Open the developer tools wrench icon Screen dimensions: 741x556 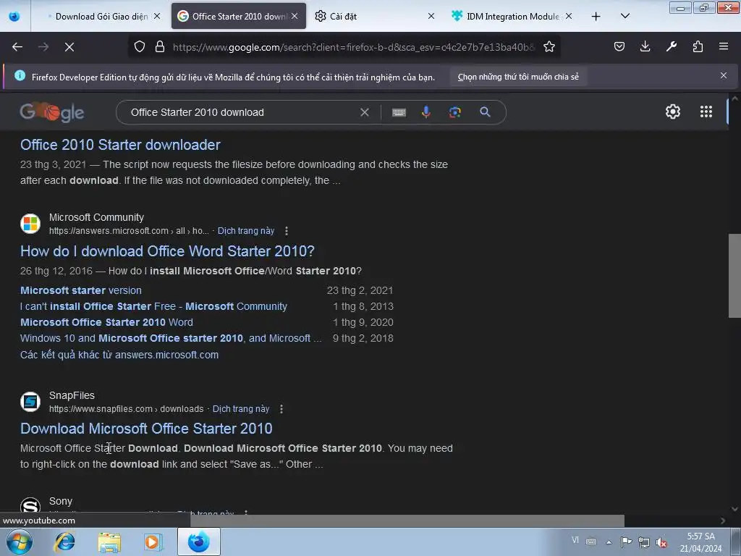pos(671,46)
